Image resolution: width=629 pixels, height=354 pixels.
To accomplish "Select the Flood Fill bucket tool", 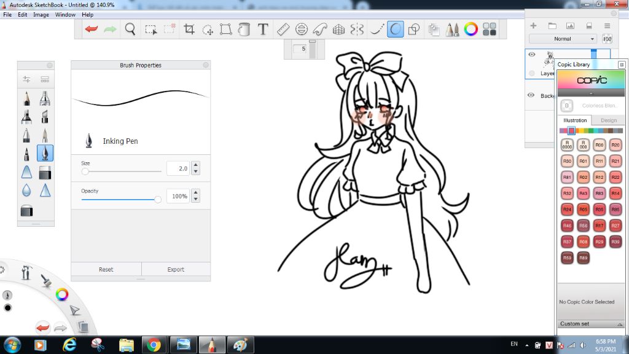I will 244,29.
